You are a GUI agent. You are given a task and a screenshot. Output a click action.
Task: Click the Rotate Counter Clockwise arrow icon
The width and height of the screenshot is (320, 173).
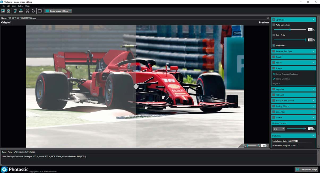click(x=274, y=74)
